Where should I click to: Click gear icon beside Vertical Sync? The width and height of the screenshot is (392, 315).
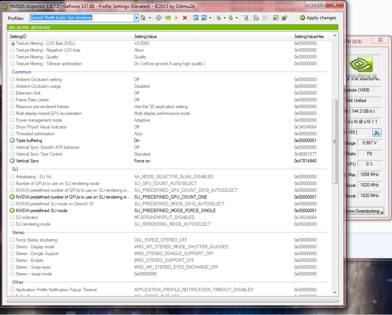pyautogui.click(x=12, y=161)
